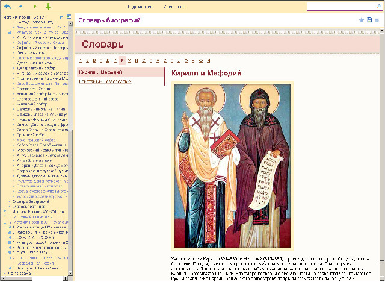
Task: Select letter Ф in the dictionary alphabet
Action: (186, 61)
